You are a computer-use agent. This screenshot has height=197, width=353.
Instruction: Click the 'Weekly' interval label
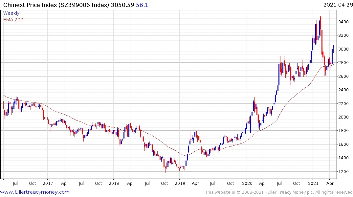(11, 13)
